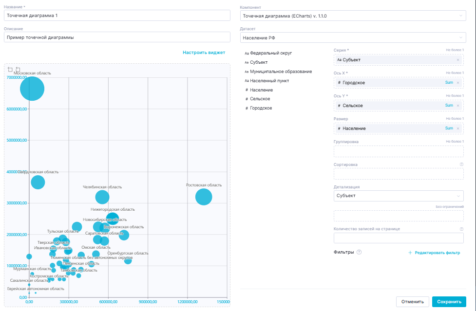Click the Название input field
This screenshot has height=311, width=476.
[x=116, y=16]
